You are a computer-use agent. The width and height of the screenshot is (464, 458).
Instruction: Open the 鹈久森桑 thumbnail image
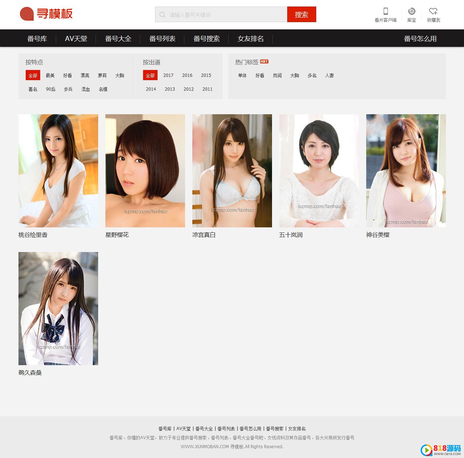click(58, 309)
